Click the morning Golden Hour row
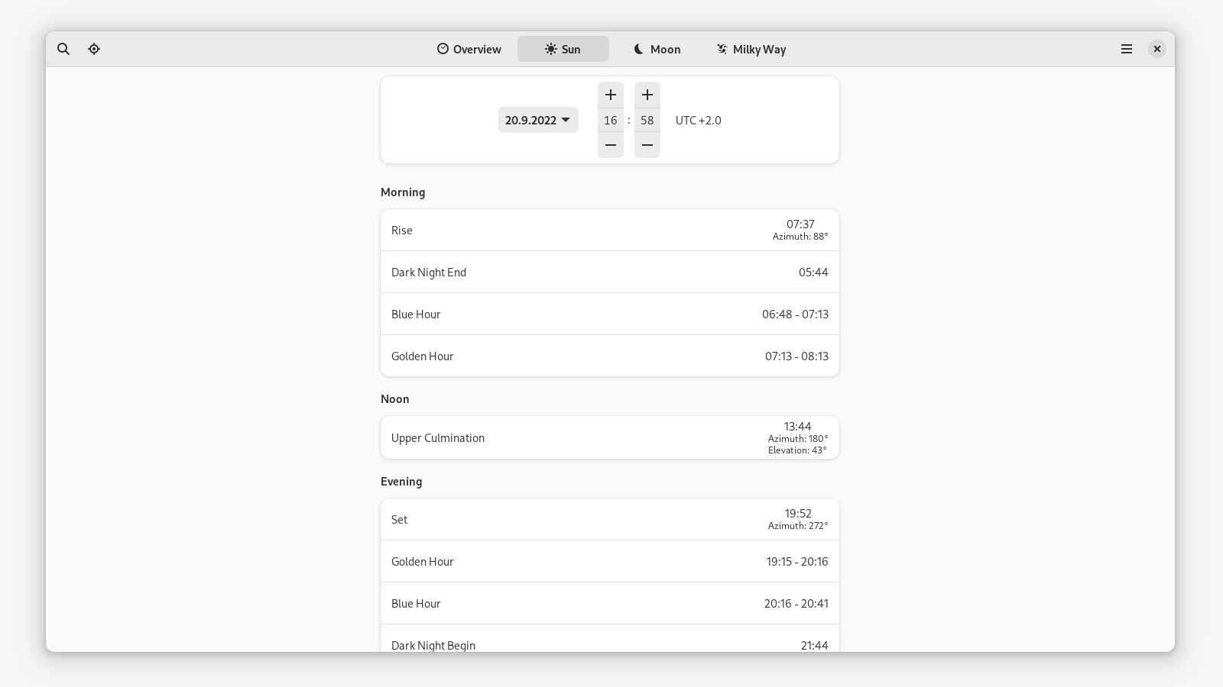 (x=609, y=356)
